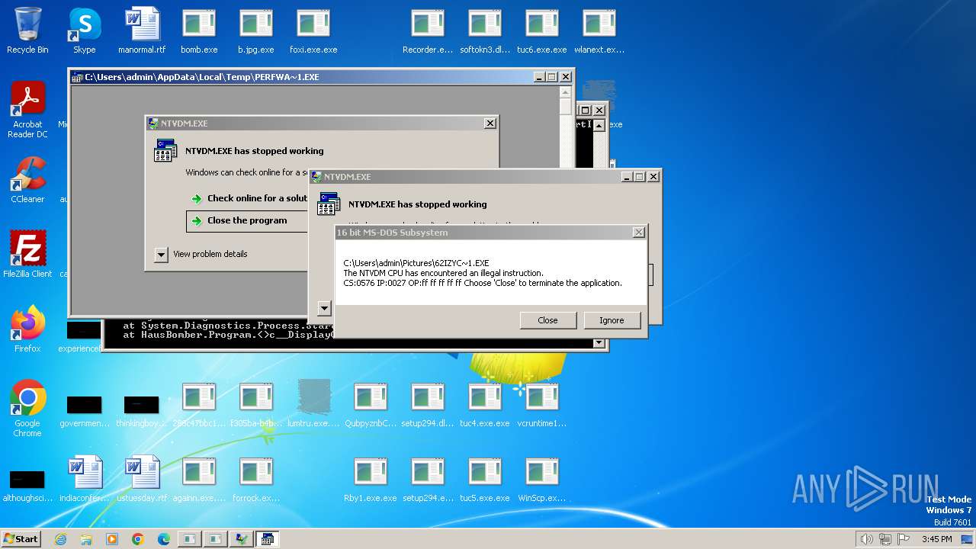Open Chrome from the taskbar

coord(138,539)
